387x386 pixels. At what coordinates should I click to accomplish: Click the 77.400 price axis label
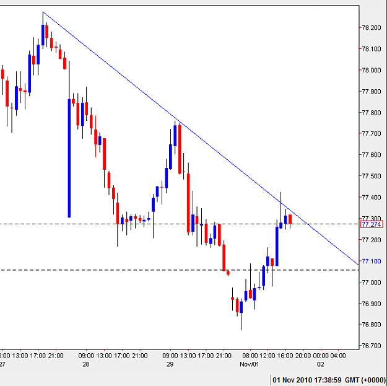click(371, 197)
